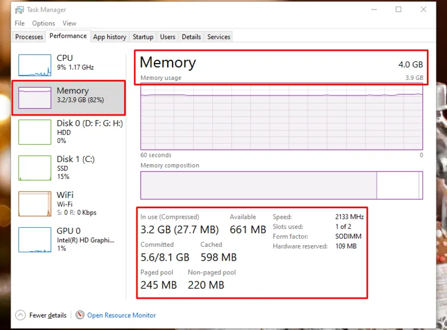
Task: Go to the Startup tab
Action: (143, 37)
